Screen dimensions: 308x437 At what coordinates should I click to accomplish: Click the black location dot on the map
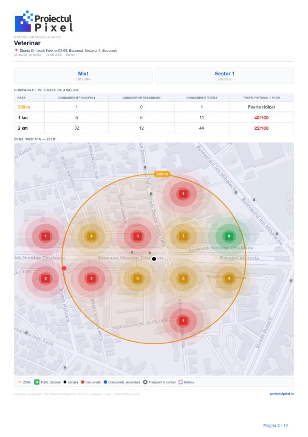[x=154, y=259]
